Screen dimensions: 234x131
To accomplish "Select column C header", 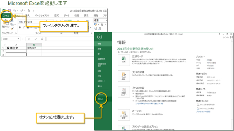I will click(34, 45).
